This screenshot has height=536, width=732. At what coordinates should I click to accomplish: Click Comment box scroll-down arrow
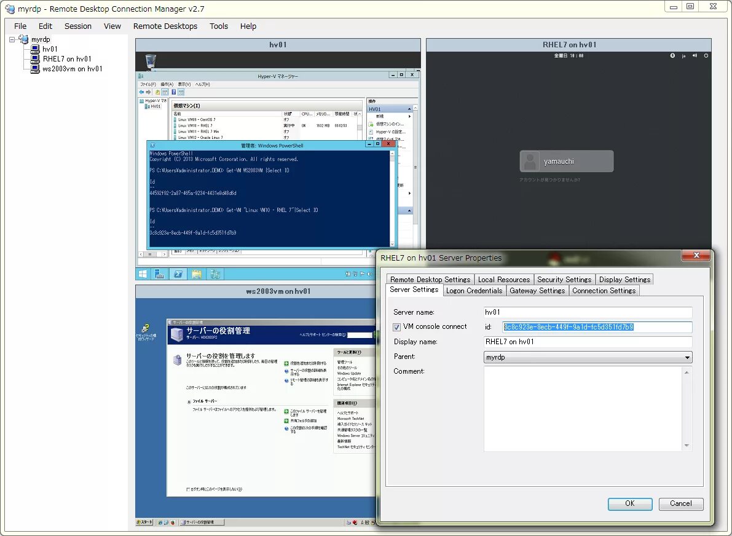tap(687, 446)
